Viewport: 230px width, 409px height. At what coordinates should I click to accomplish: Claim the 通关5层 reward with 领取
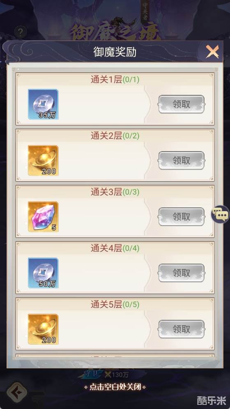click(182, 329)
